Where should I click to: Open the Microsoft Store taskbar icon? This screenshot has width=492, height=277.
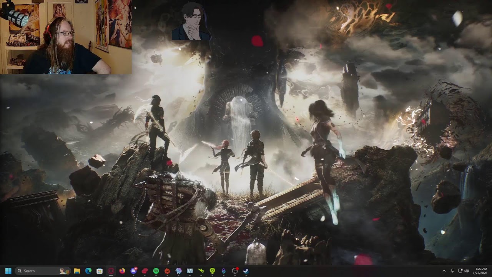pos(100,271)
